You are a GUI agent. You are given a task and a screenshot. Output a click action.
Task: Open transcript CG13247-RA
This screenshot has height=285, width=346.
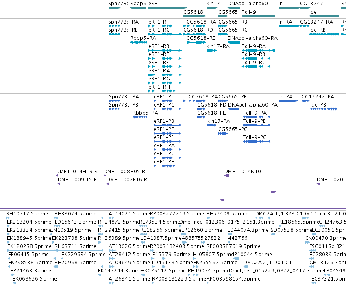tap(316, 22)
